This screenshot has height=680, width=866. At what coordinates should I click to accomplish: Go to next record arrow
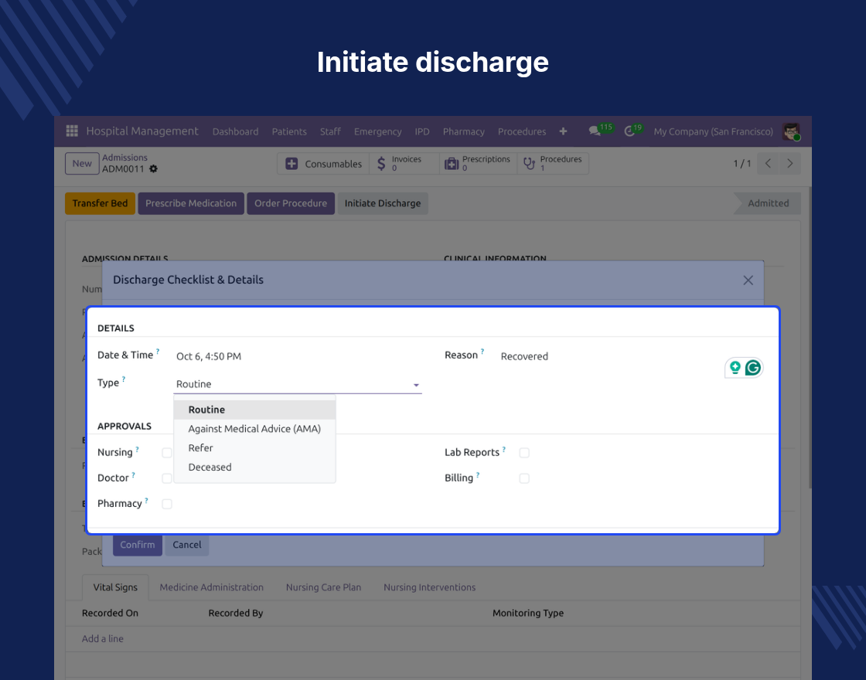[x=789, y=163]
